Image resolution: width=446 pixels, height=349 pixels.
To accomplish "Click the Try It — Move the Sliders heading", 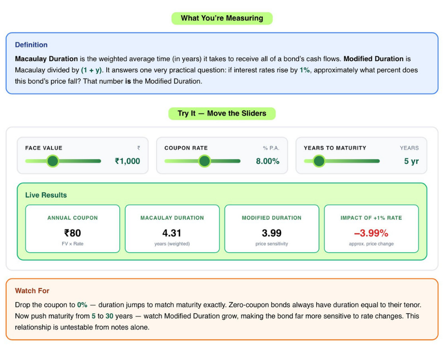I will click(x=222, y=113).
